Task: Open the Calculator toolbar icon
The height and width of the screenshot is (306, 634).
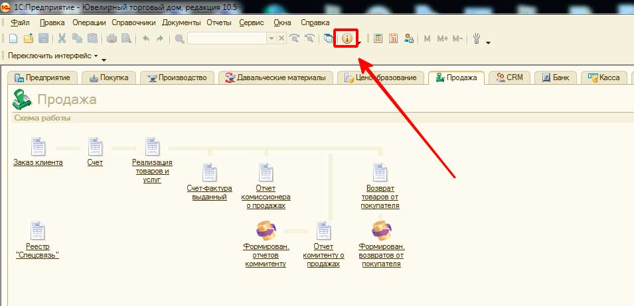Action: (378, 38)
